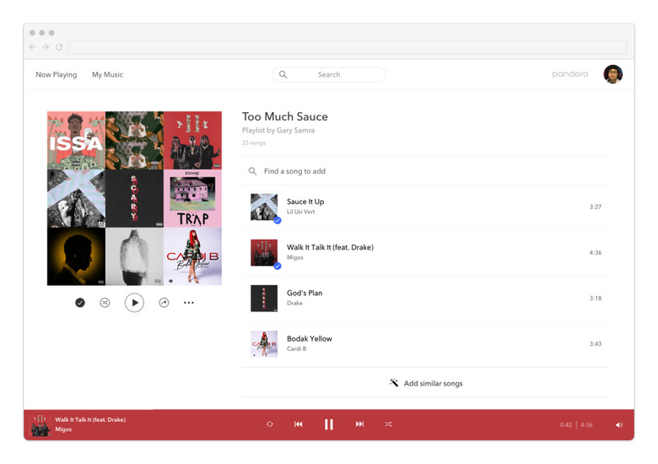Click the magic wand icon
Viewport: 658px width, 464px height.
click(394, 383)
